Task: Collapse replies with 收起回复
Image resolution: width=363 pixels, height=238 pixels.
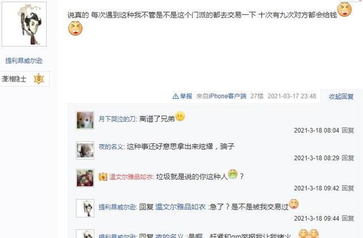Action: tap(341, 96)
